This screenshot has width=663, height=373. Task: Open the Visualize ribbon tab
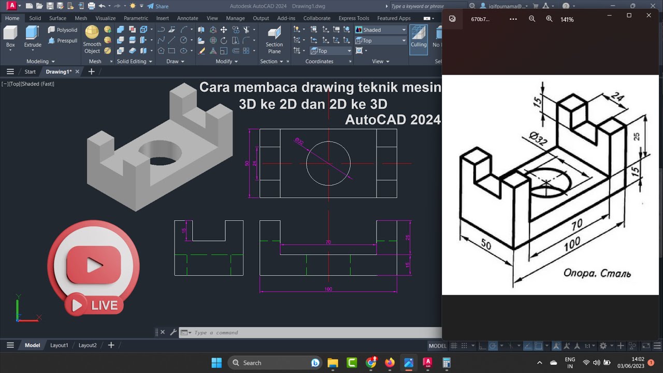click(x=106, y=18)
